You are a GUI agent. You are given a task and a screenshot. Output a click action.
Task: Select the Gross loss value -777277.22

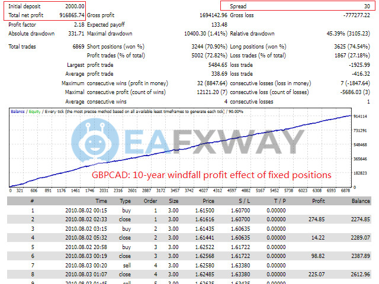coord(356,15)
